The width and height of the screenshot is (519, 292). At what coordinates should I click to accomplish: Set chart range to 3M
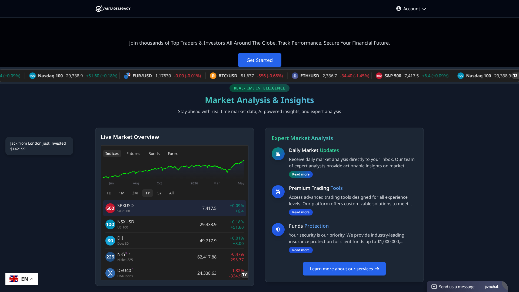(135, 193)
